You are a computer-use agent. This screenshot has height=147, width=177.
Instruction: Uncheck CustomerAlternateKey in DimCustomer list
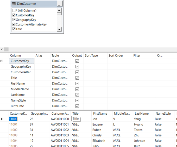click(x=14, y=24)
